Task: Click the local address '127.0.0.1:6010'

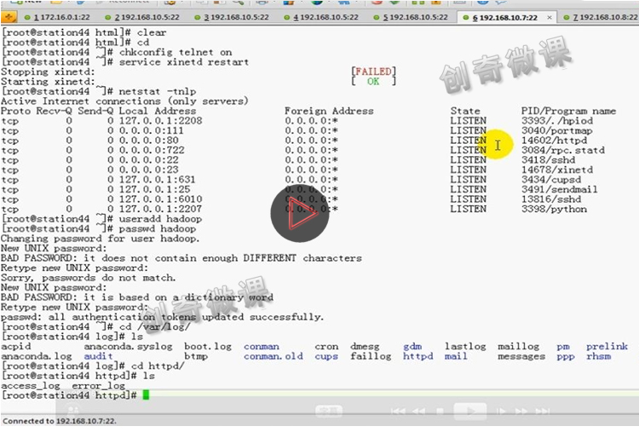Action: tap(160, 199)
